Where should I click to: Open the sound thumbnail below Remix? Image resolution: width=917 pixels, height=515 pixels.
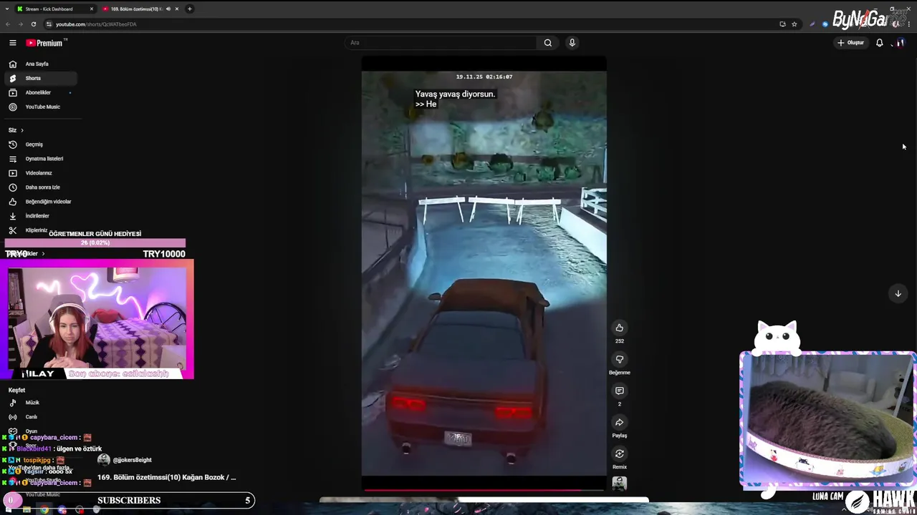(x=620, y=484)
